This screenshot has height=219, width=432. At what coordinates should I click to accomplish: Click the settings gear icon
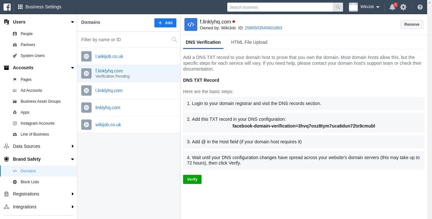pos(403,7)
